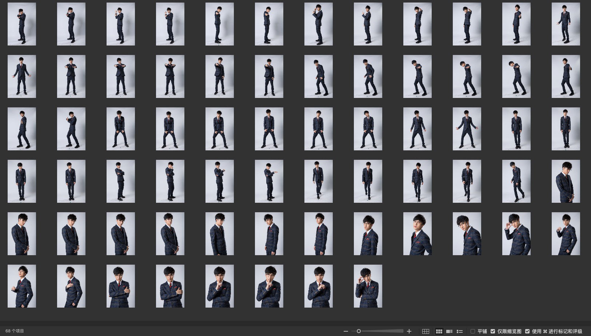The width and height of the screenshot is (591, 336).
Task: Click the minus icon to shrink thumbnails
Action: click(x=346, y=331)
